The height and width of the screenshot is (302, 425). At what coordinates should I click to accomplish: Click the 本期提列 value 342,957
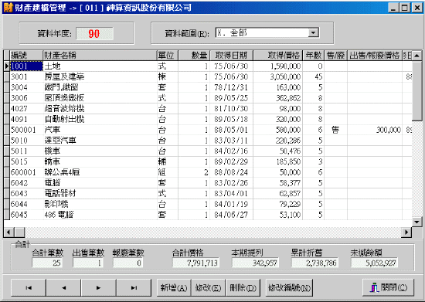click(255, 263)
